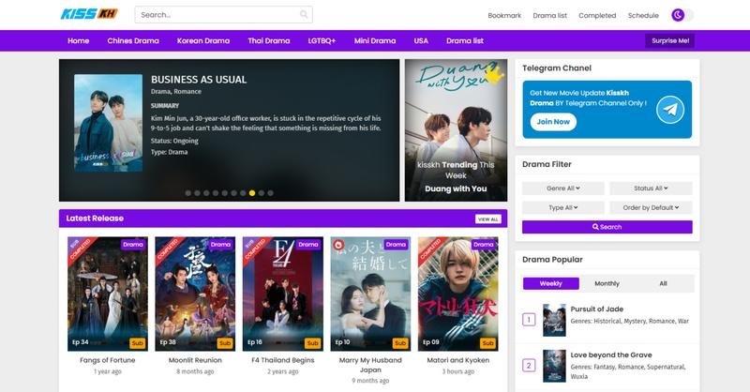Open the Status All dropdown
750x392 pixels.
click(651, 188)
